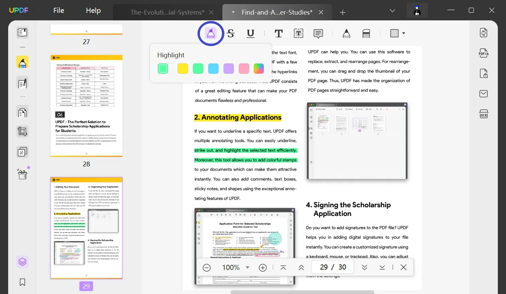
Task: Select the Eraser tool
Action: tap(366, 33)
